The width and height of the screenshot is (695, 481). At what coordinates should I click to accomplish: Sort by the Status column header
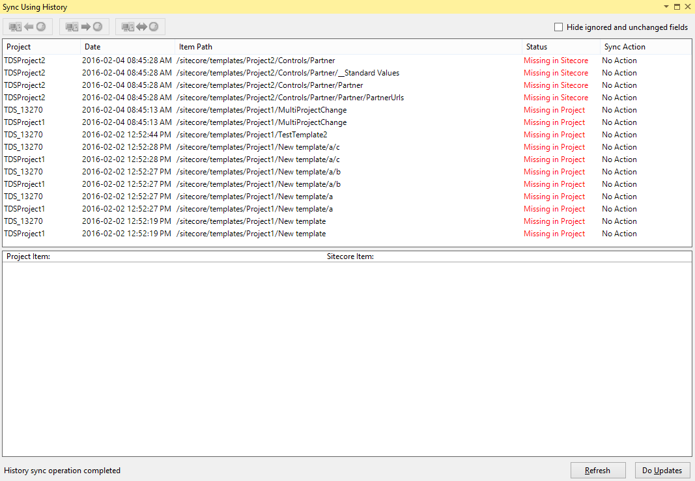tap(561, 46)
